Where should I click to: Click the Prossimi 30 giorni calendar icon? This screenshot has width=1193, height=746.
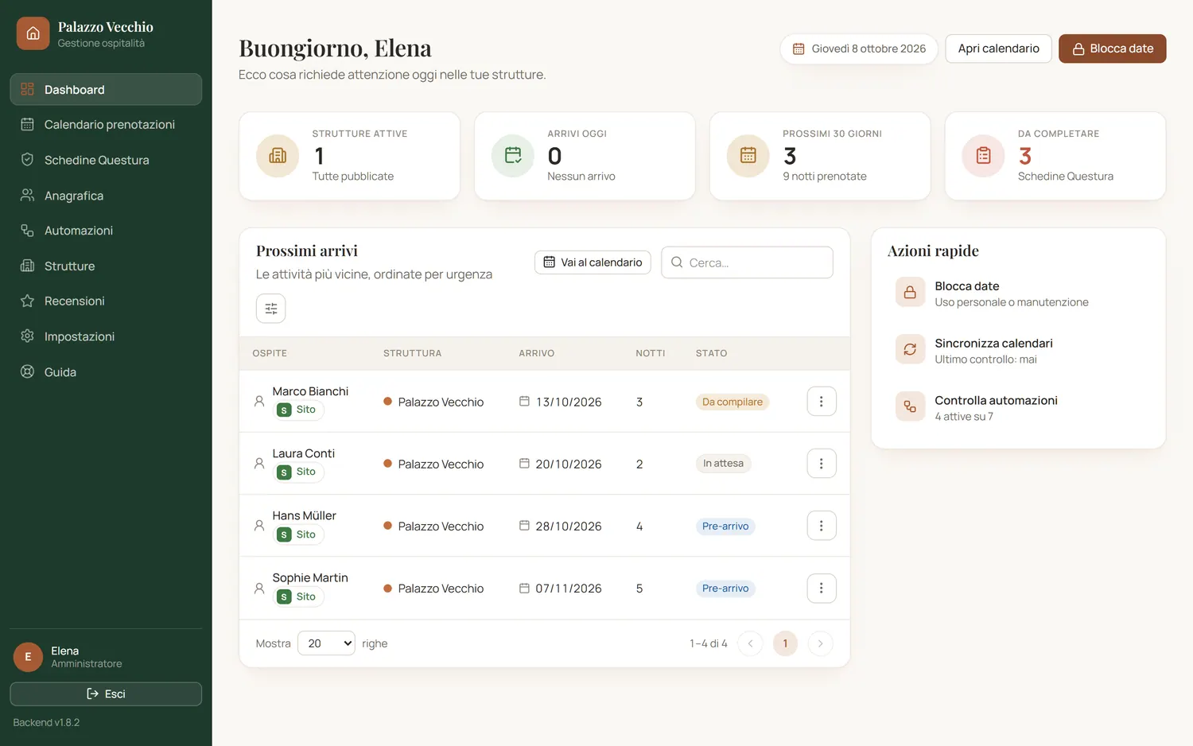(748, 156)
